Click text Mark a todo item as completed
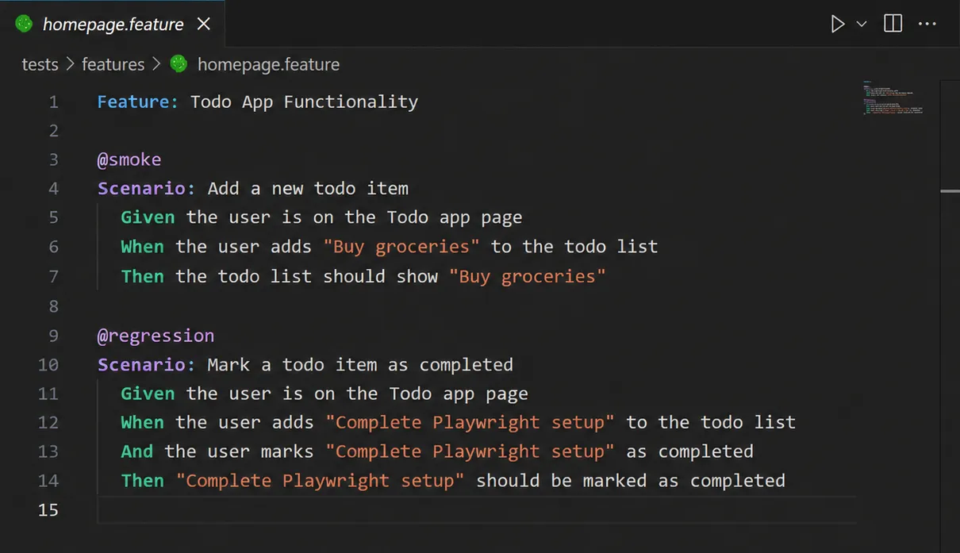The image size is (960, 553). coord(360,365)
